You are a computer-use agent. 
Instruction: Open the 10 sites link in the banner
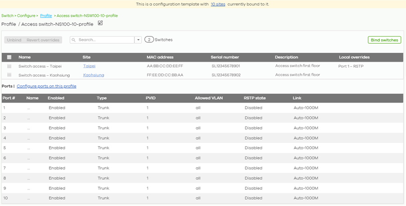coord(218,4)
